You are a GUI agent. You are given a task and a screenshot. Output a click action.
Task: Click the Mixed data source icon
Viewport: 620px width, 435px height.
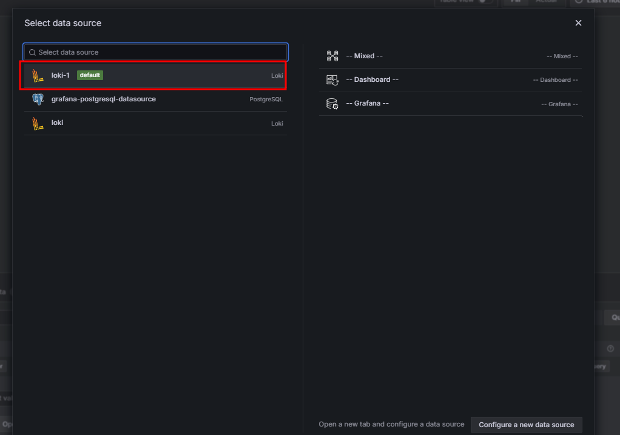(x=332, y=56)
